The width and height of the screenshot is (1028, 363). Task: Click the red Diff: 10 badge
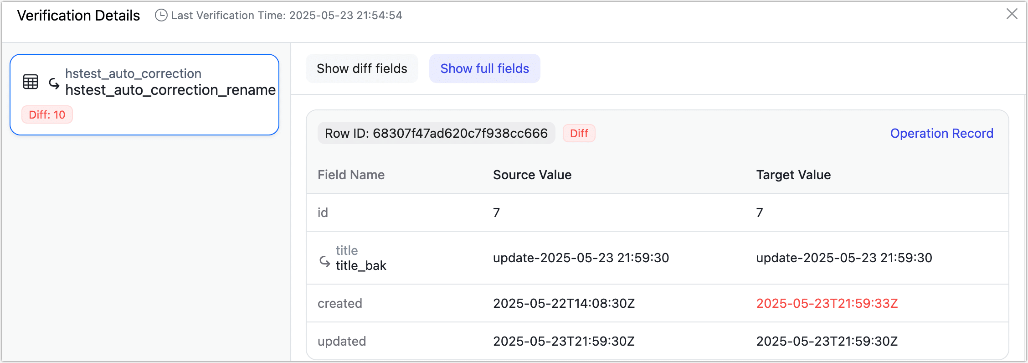47,114
